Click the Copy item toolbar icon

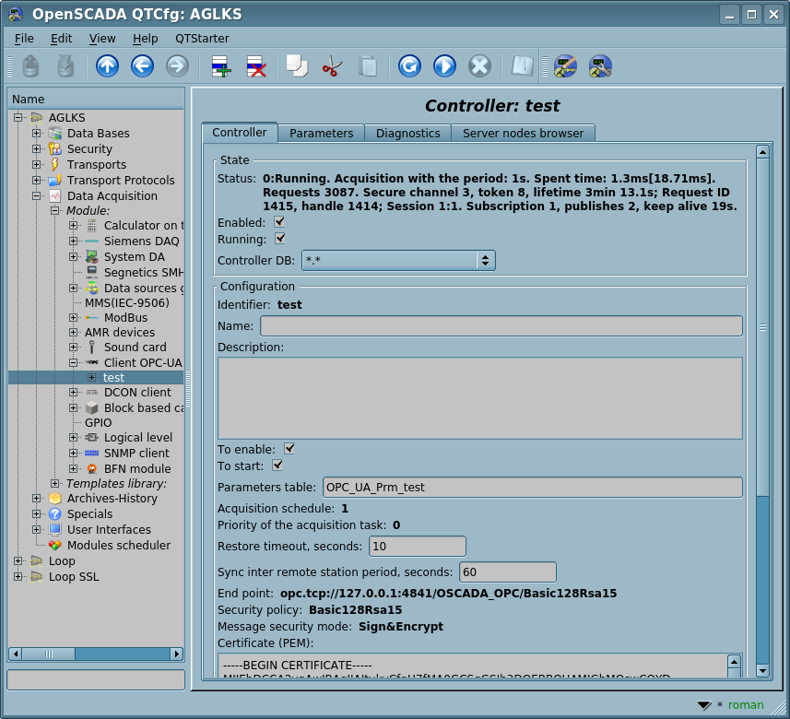point(297,66)
